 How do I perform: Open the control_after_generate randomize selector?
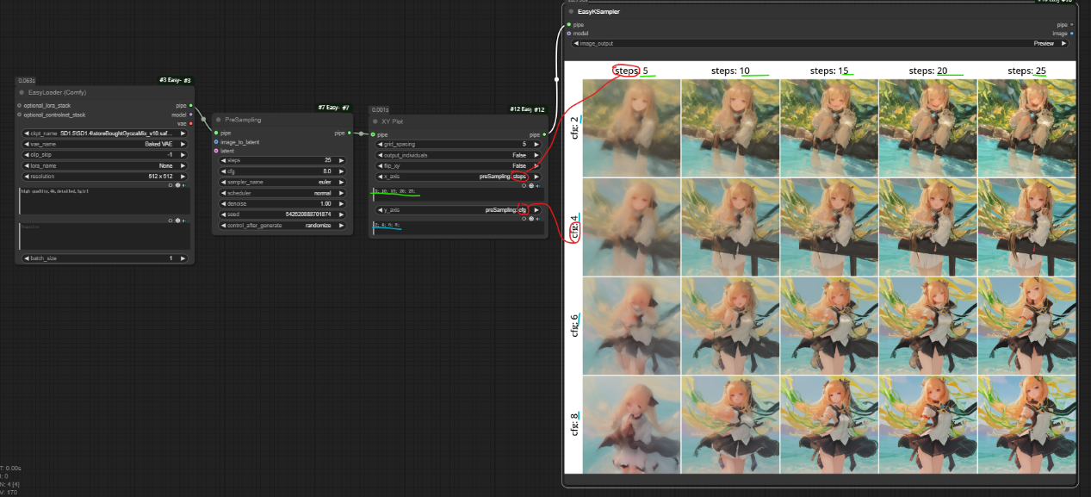point(283,225)
